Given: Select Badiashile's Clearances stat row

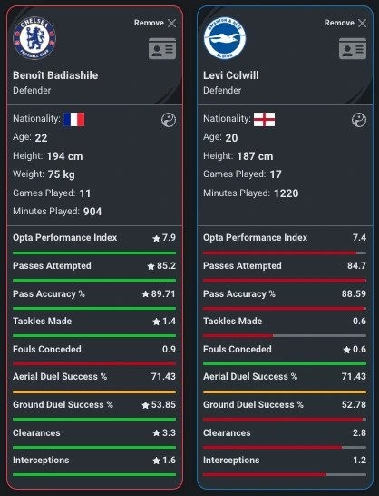Looking at the screenshot, I should (x=94, y=439).
